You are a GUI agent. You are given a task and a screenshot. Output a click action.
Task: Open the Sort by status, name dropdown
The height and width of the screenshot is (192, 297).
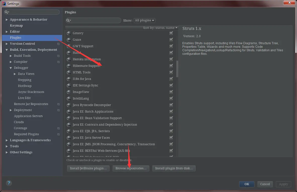point(160,28)
